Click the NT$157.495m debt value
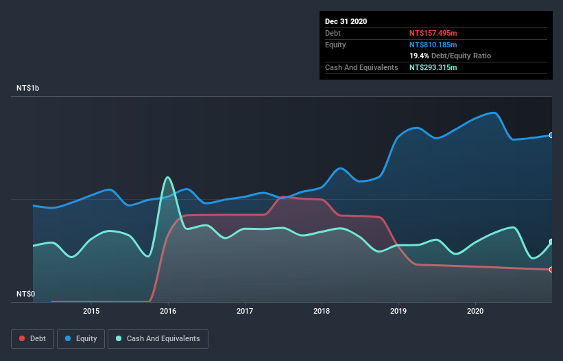This screenshot has height=361, width=563. pyautogui.click(x=433, y=33)
